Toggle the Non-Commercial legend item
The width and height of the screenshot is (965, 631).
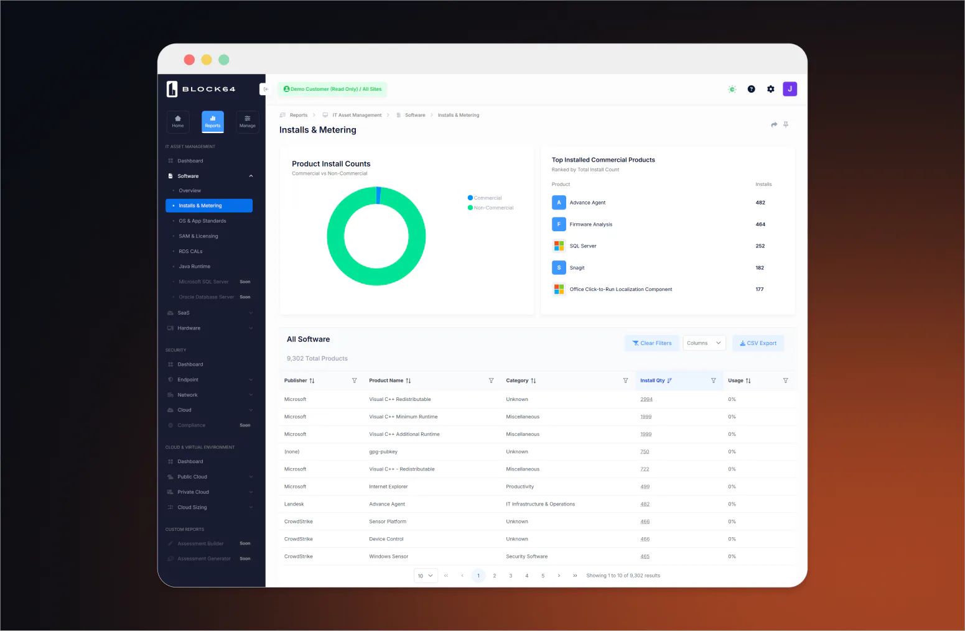tap(491, 208)
